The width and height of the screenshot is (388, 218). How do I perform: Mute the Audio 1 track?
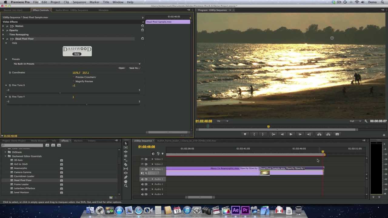142,179
